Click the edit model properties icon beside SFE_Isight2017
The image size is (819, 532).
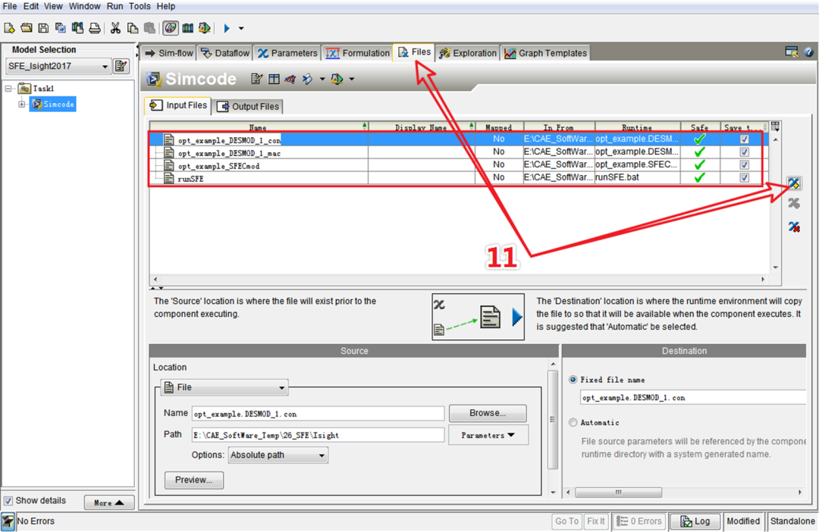121,66
